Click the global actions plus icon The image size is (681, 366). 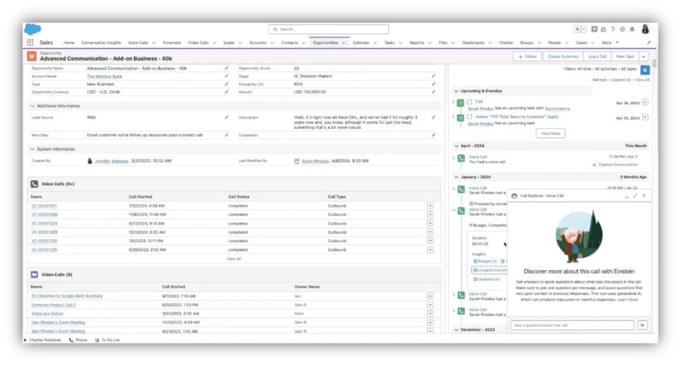tap(593, 29)
